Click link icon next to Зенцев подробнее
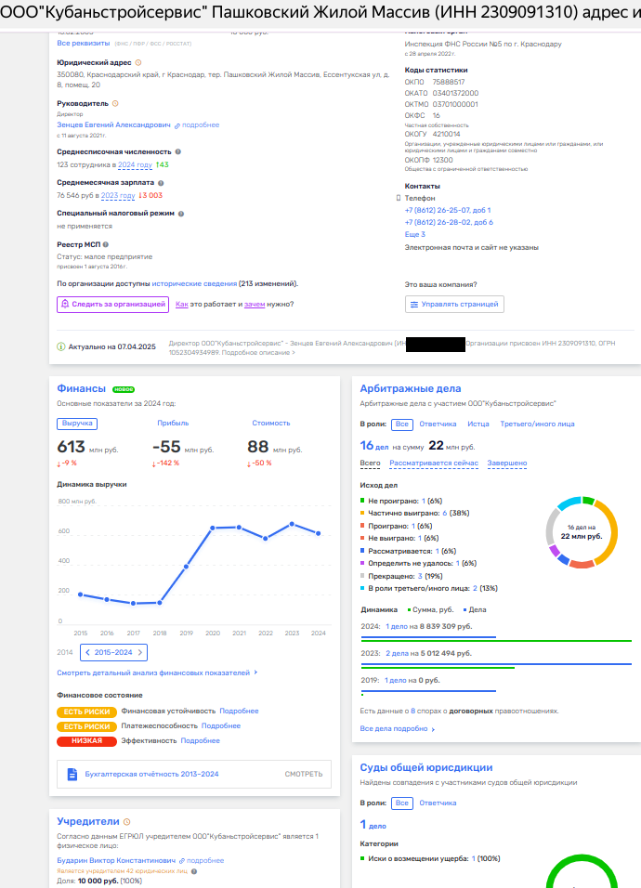641x888 pixels. point(177,125)
